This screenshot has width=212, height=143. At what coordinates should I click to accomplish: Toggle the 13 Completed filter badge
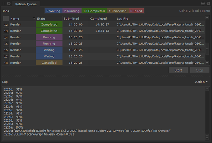tap(94, 11)
